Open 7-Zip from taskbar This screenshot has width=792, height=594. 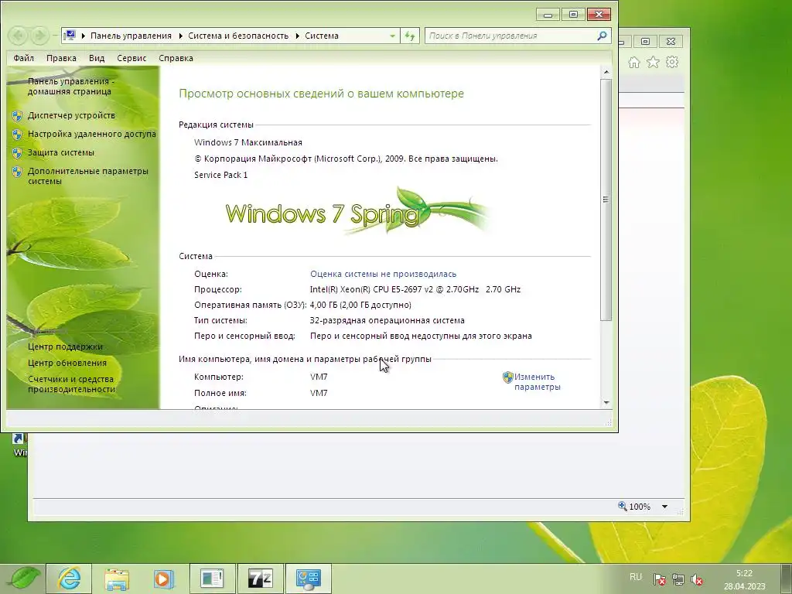pyautogui.click(x=260, y=579)
